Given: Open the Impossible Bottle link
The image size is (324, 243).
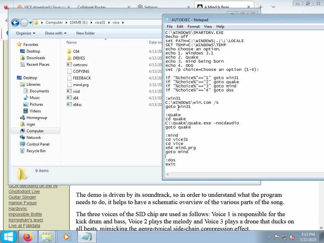Looking at the screenshot, I should tap(25, 214).
